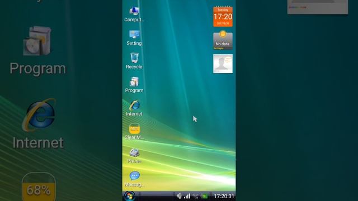Click the Wi-Fi tray icon
Image resolution: width=358 pixels, height=201 pixels.
click(x=195, y=196)
